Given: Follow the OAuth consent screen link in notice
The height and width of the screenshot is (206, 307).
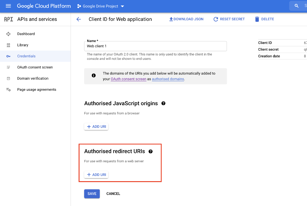Looking at the screenshot, I should [128, 79].
